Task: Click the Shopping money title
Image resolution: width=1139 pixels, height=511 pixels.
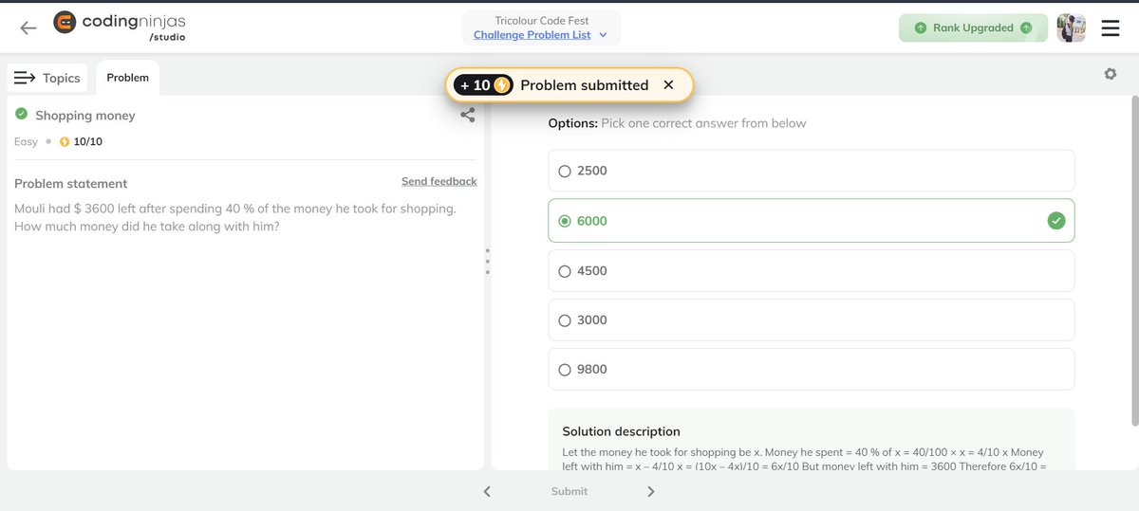Action: tap(85, 116)
